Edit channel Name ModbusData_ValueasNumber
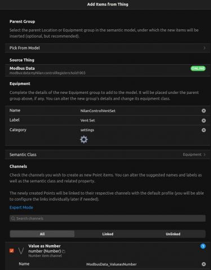 pyautogui.click(x=142, y=264)
